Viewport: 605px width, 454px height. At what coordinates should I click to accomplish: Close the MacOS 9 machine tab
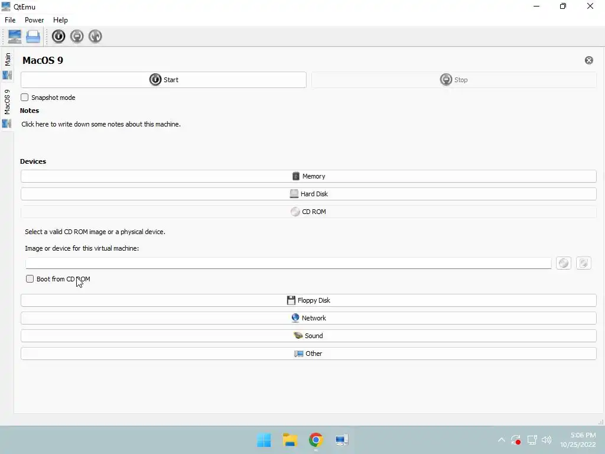point(589,60)
